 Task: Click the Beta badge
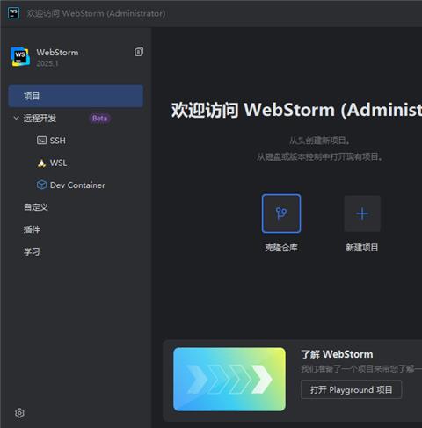[x=99, y=119]
